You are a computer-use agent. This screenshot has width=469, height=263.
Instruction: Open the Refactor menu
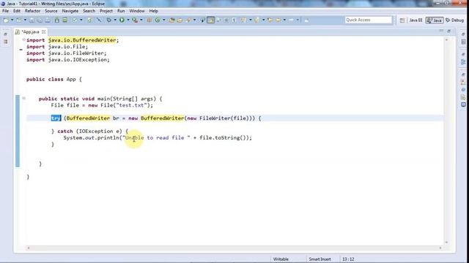click(x=32, y=11)
